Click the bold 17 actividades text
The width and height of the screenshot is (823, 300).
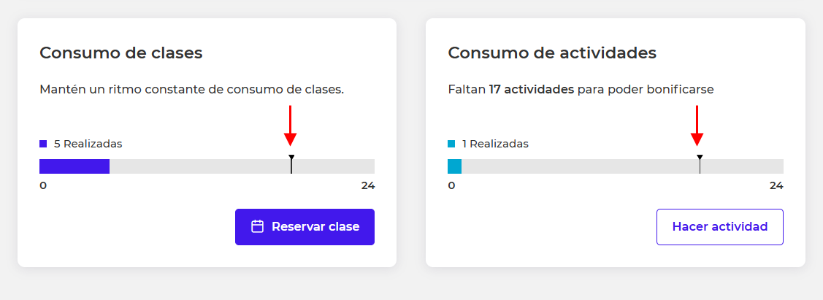coord(531,90)
